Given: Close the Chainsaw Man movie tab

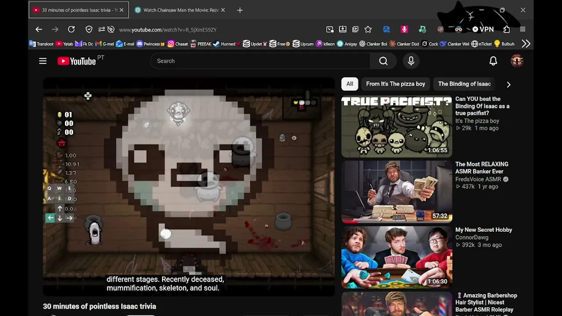Looking at the screenshot, I should pos(223,10).
